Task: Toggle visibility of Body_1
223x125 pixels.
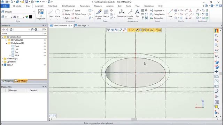Action: coord(45,65)
